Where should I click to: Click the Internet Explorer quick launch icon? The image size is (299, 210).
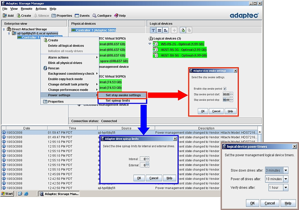pos(26,194)
